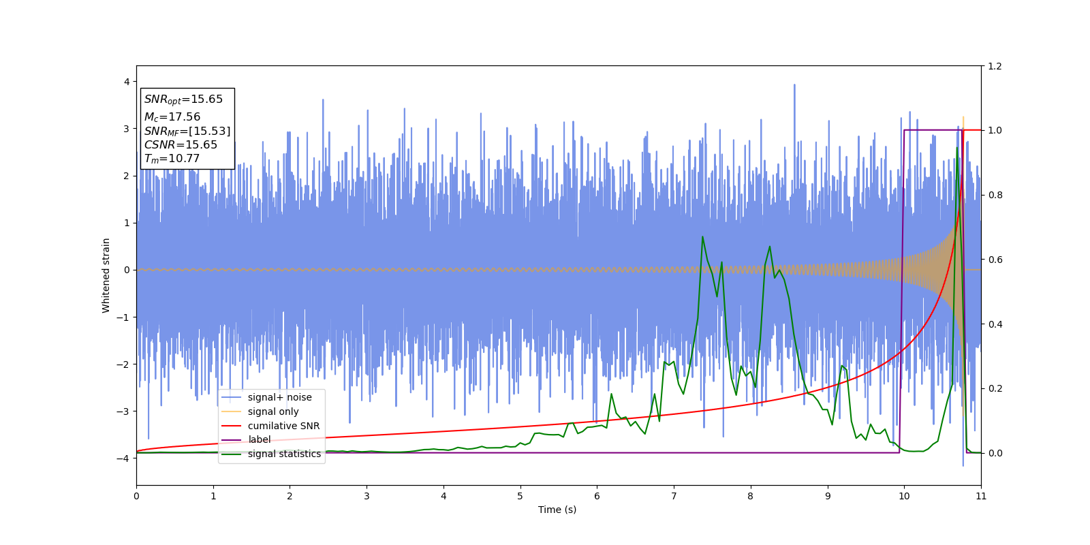
Task: Click left y-axis tick label 4
Action: pos(127,82)
